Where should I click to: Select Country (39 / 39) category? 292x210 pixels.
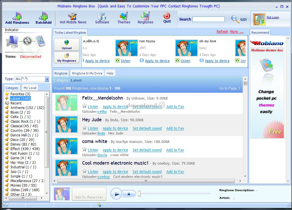click(x=22, y=130)
